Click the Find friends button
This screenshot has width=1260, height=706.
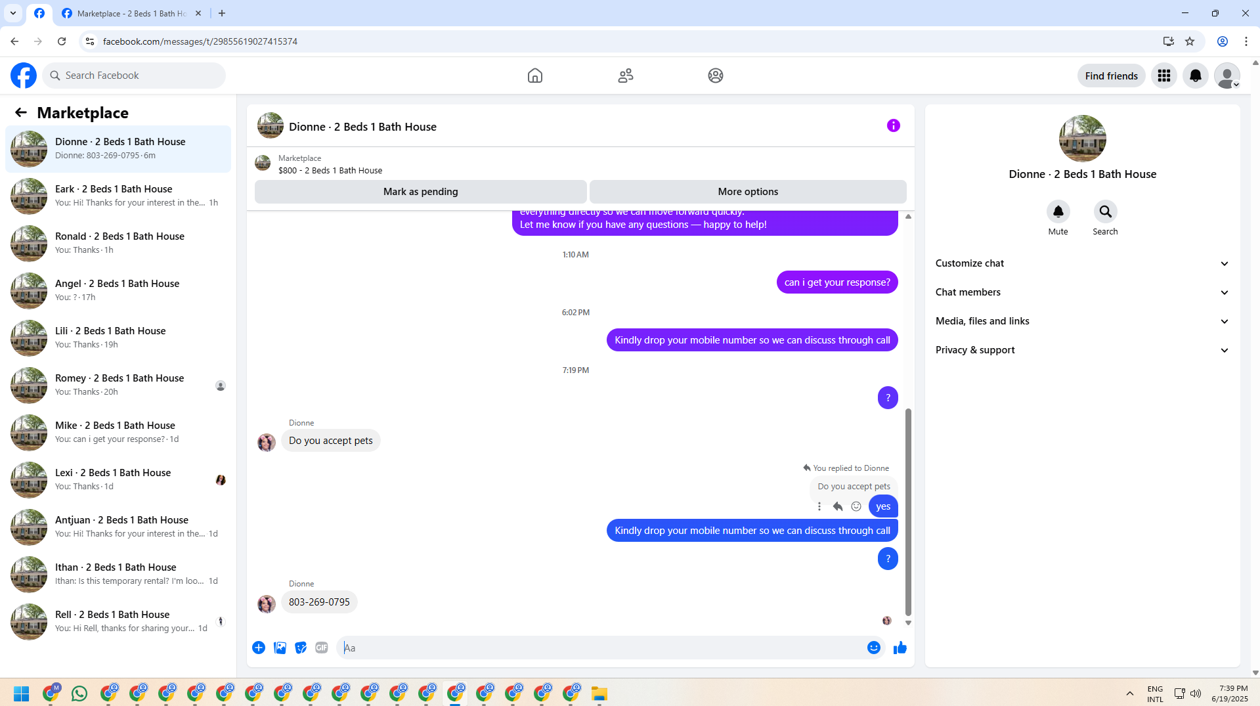point(1112,76)
